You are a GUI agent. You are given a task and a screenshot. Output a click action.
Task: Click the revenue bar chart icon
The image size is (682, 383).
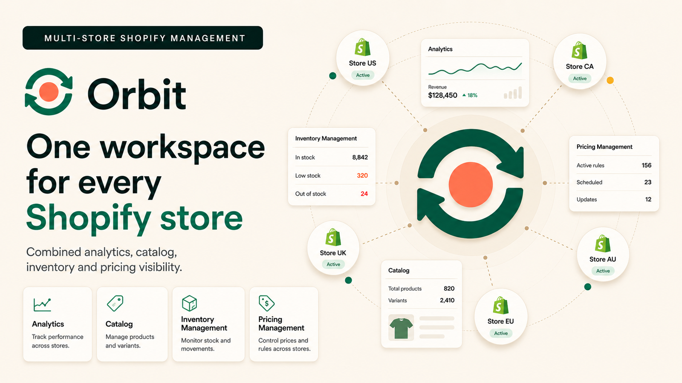(513, 93)
